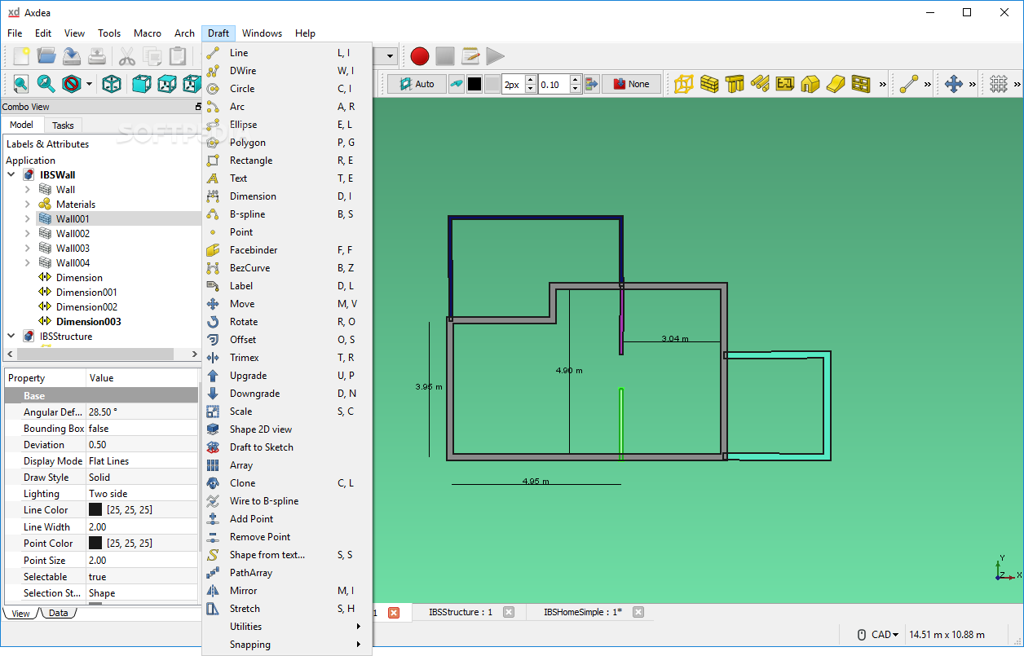Open the Utilities submenu
The image size is (1024, 656).
click(287, 627)
